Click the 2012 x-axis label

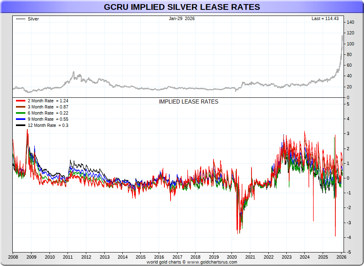click(86, 257)
